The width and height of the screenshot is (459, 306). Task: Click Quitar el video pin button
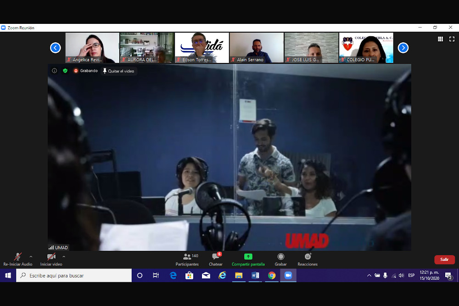click(119, 71)
